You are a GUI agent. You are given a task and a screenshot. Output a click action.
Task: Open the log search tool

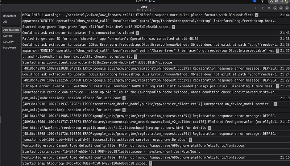click(257, 8)
